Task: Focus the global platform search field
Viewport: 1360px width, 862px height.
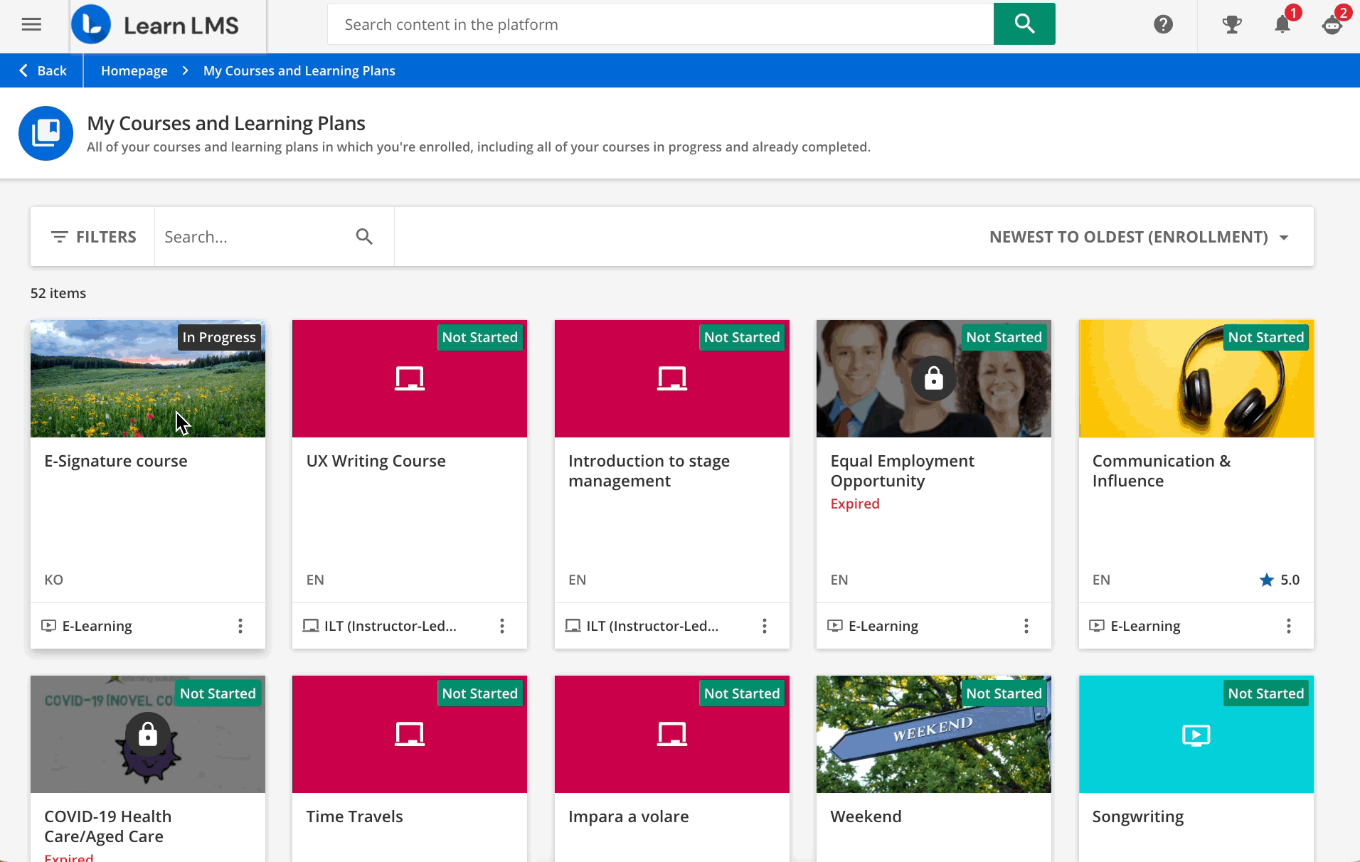Action: click(x=661, y=24)
